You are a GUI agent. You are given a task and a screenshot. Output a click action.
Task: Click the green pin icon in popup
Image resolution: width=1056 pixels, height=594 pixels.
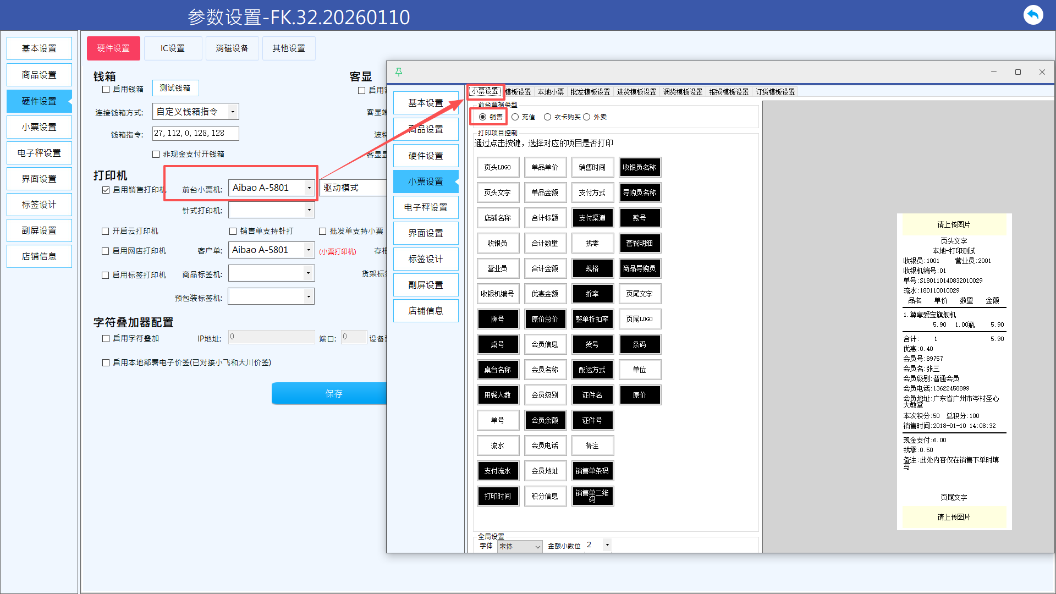[399, 72]
